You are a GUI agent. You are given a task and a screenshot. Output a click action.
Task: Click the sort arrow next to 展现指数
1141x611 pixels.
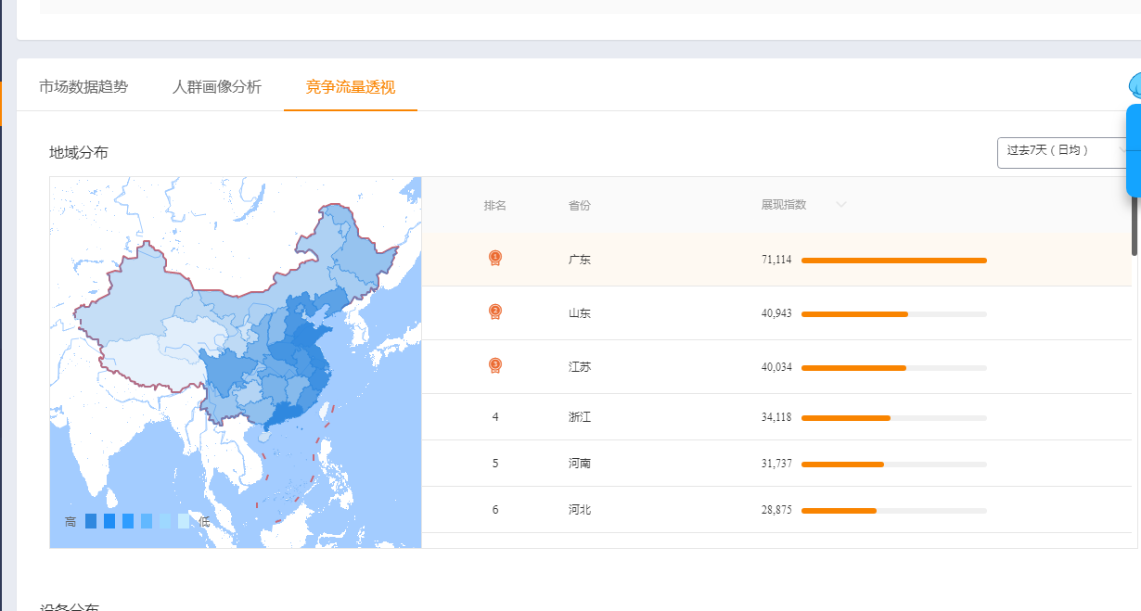[840, 205]
